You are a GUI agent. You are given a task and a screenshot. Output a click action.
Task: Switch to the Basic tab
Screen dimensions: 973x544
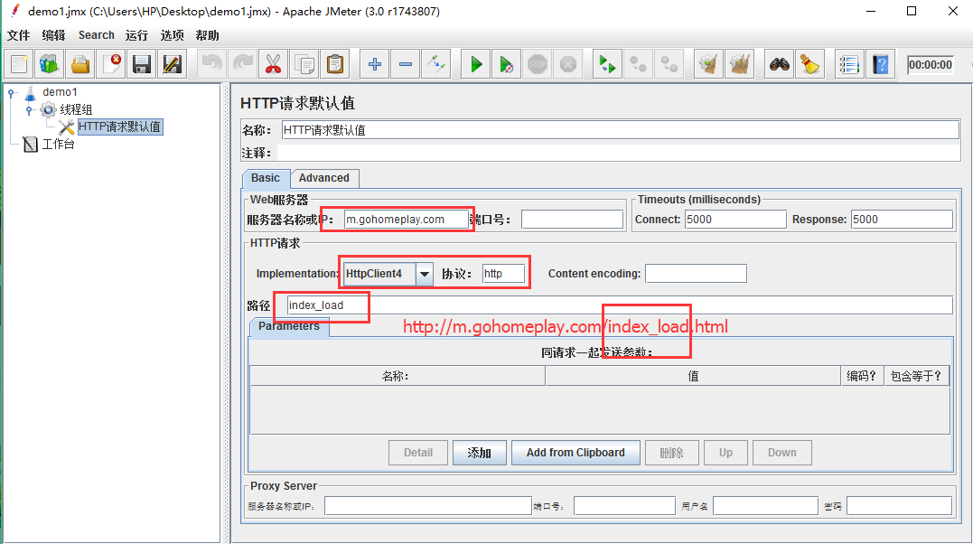[x=266, y=178]
